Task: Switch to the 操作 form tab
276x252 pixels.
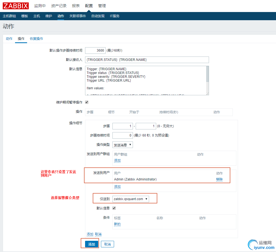Action: (21, 39)
